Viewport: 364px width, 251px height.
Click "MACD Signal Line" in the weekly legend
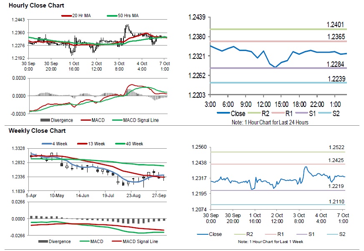point(140,241)
